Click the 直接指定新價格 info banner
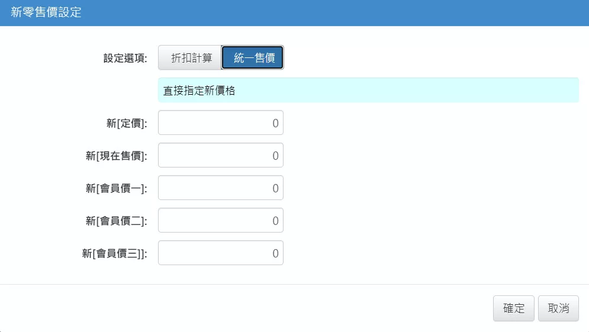This screenshot has height=332, width=589. [x=368, y=91]
